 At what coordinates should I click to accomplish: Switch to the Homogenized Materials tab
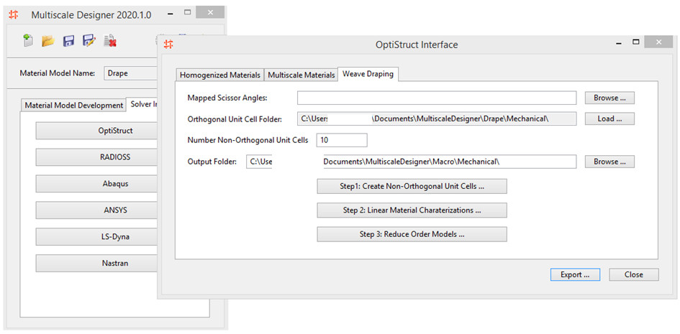220,75
